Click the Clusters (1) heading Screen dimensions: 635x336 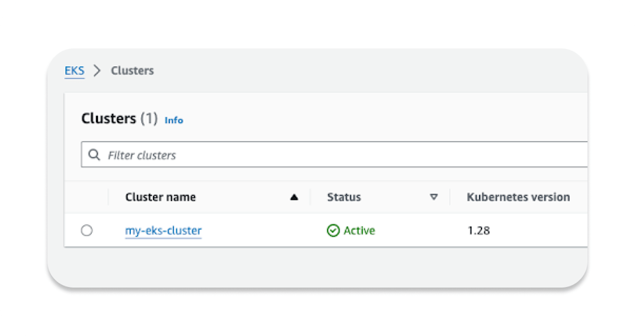click(x=120, y=118)
